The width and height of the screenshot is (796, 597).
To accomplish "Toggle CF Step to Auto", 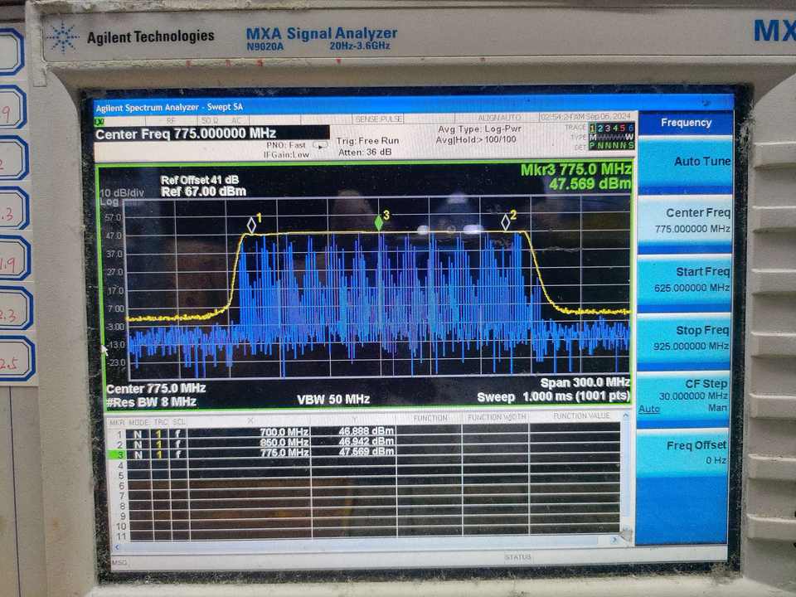I will tap(649, 409).
